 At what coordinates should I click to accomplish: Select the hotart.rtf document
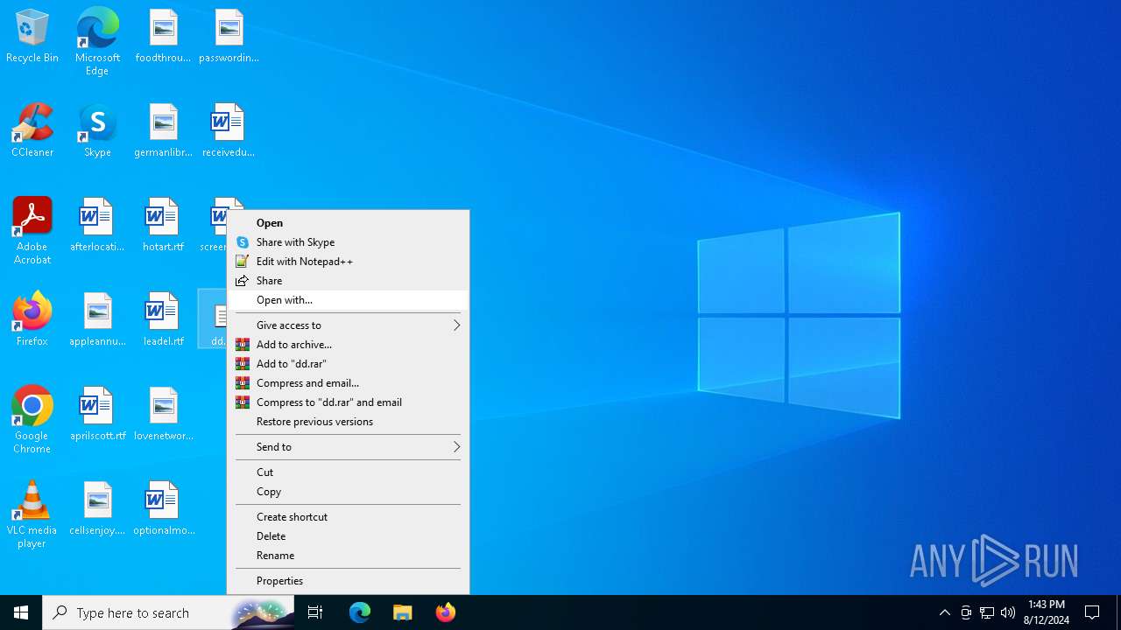(x=163, y=225)
